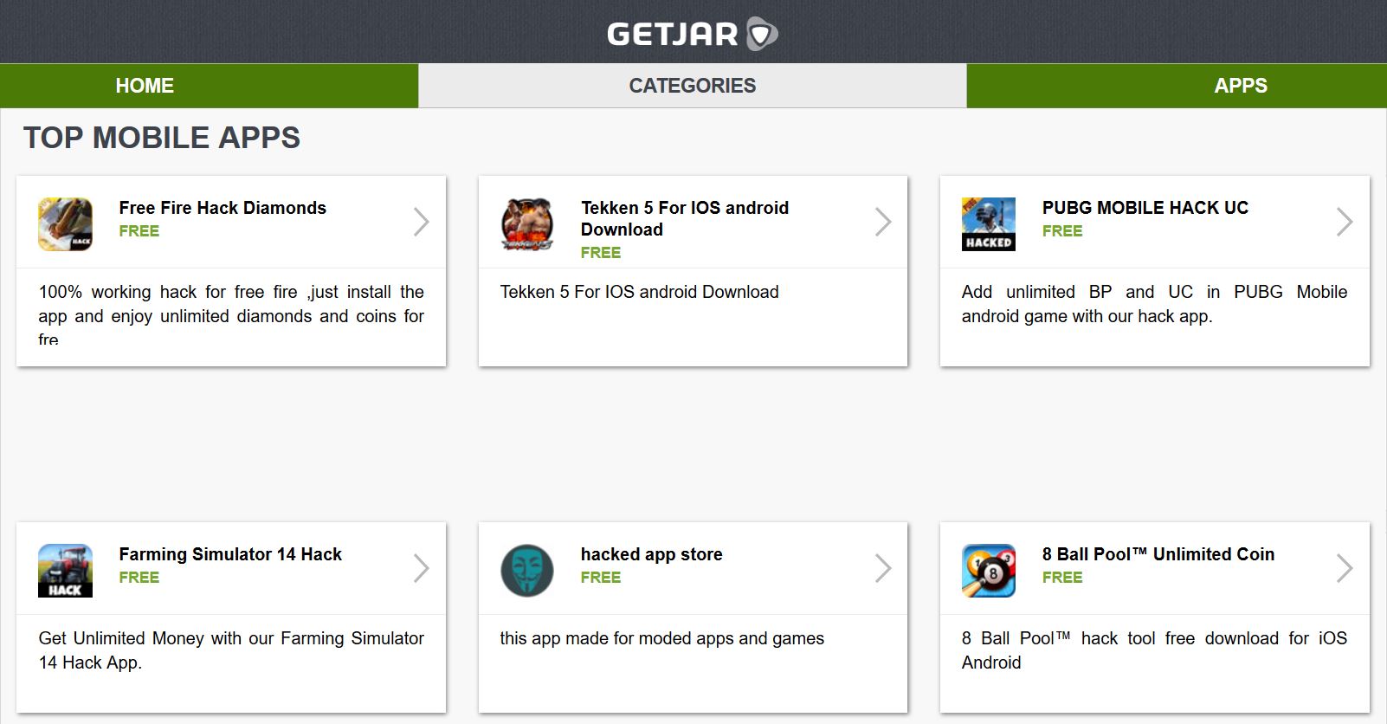
Task: Open the Farming Simulator 14 Hack chevron
Action: (x=422, y=567)
